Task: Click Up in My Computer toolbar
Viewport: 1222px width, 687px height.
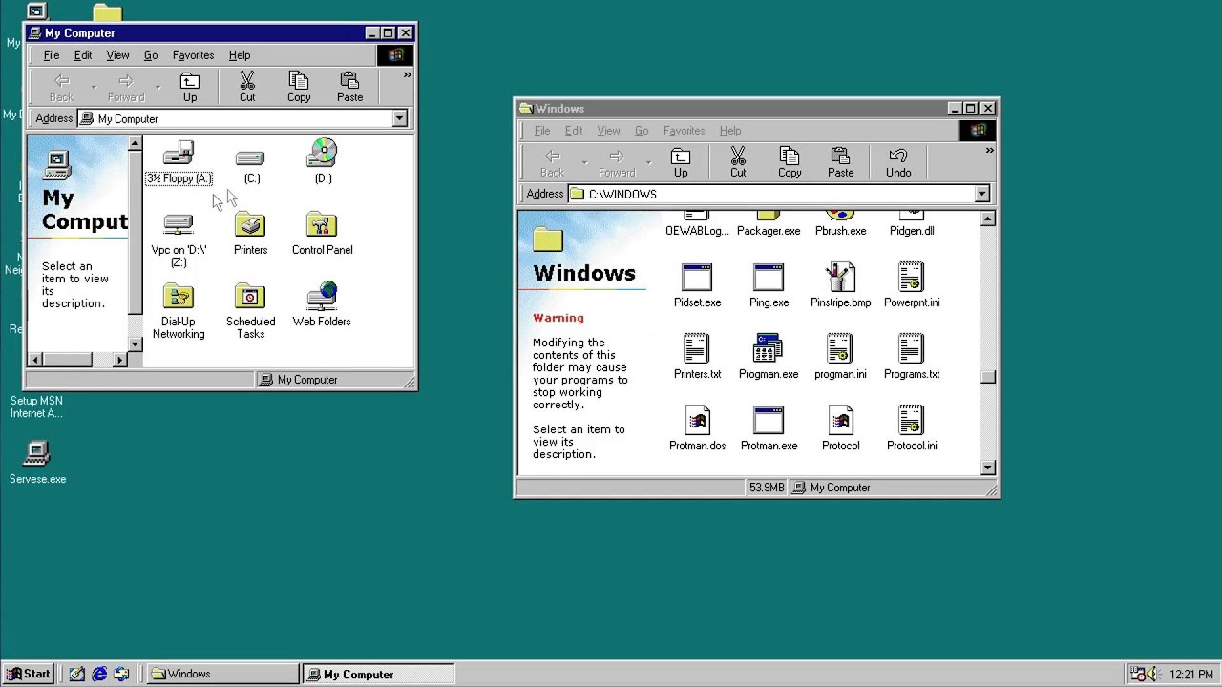Action: (190, 87)
